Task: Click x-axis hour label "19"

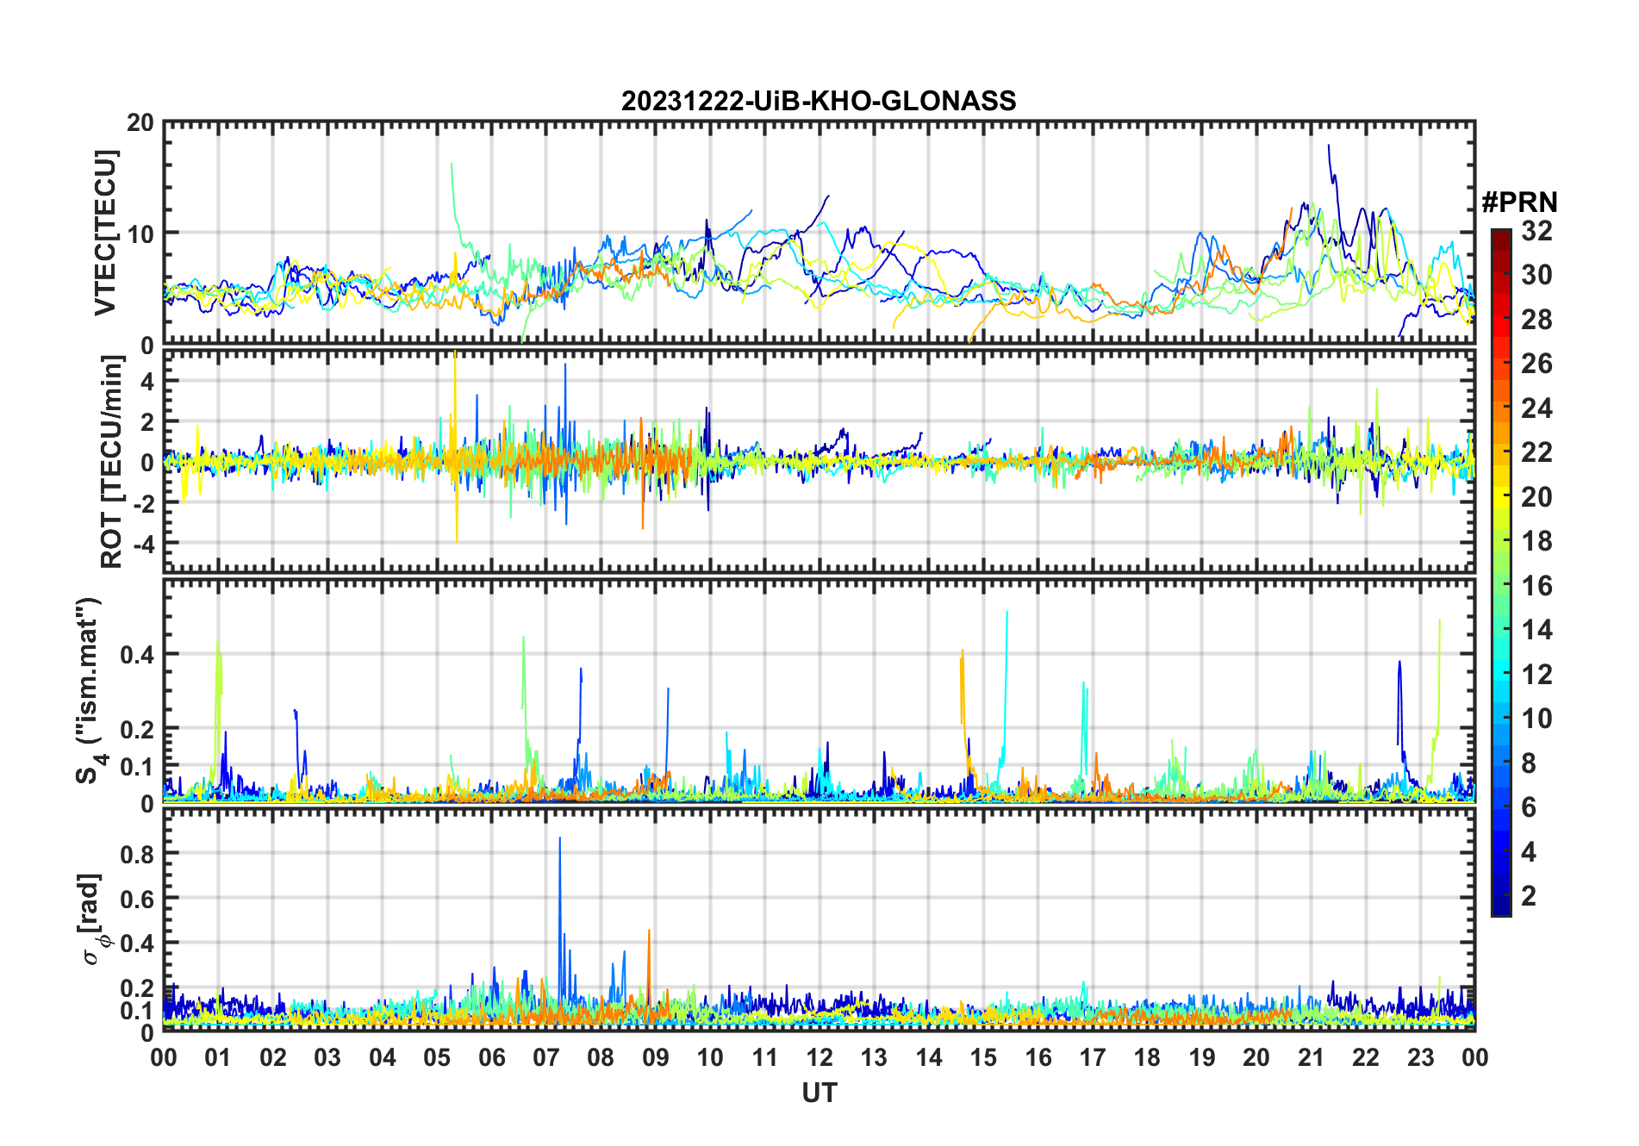Action: click(1202, 1057)
